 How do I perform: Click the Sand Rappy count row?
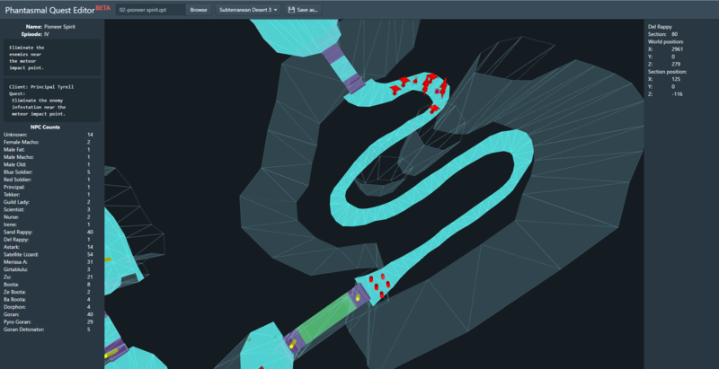(x=49, y=233)
